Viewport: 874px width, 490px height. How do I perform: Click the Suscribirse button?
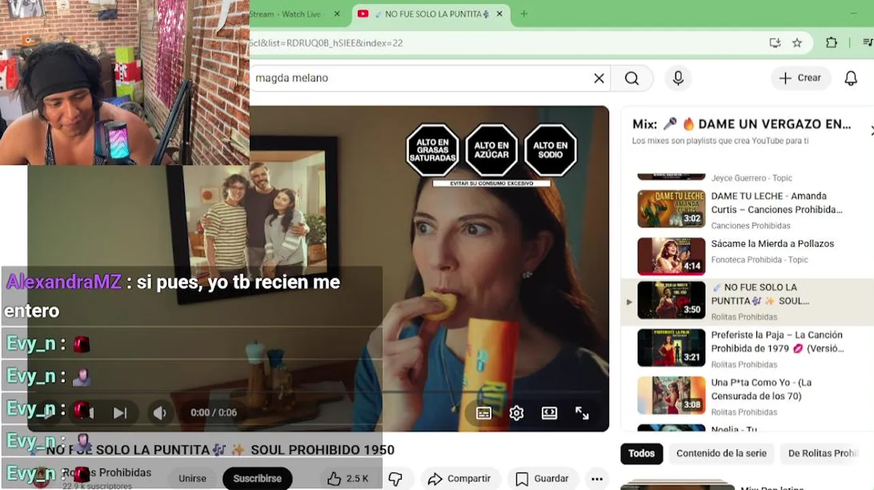coord(257,478)
